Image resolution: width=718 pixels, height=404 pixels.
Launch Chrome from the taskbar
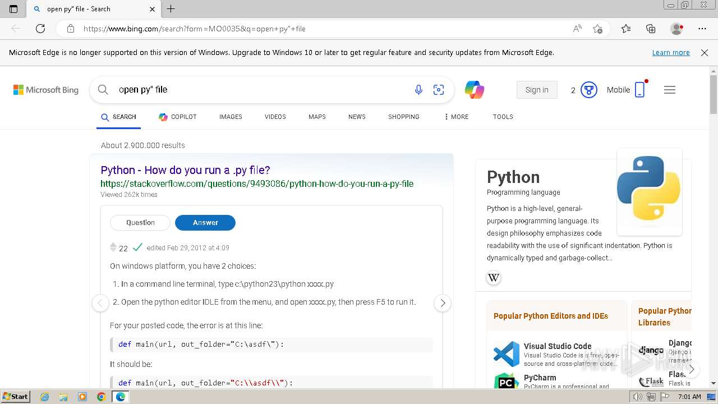(101, 397)
